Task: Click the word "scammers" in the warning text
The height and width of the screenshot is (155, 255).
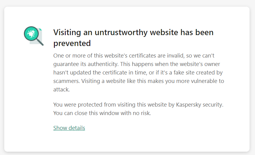Action: click(66, 81)
